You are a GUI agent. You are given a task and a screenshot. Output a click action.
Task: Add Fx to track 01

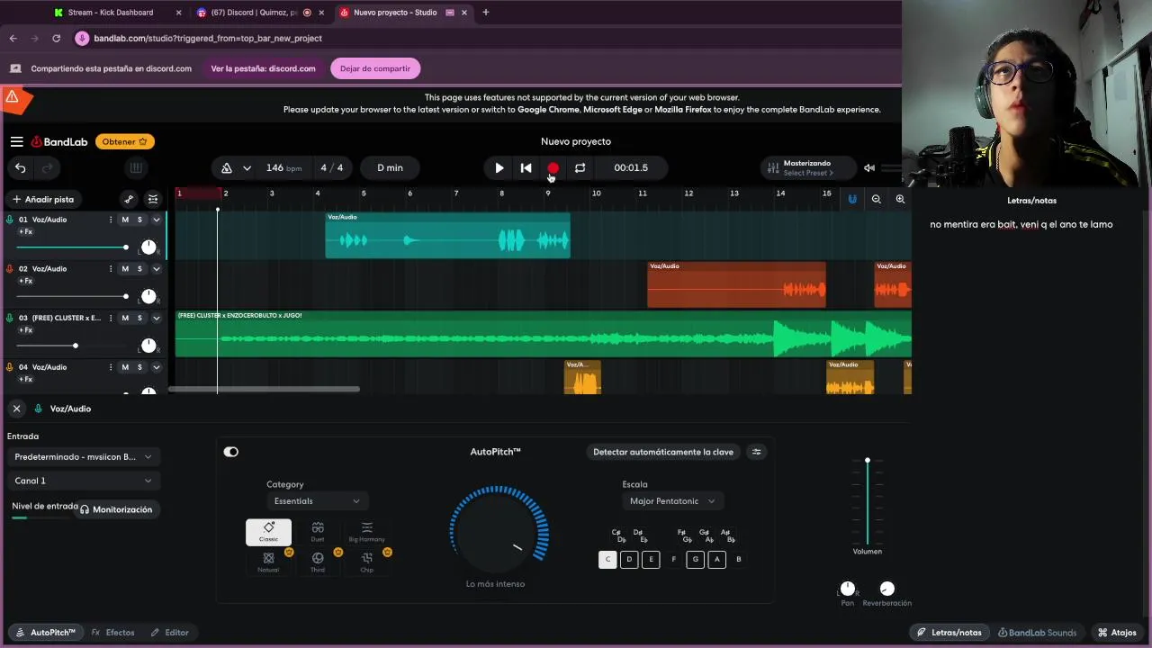(25, 232)
